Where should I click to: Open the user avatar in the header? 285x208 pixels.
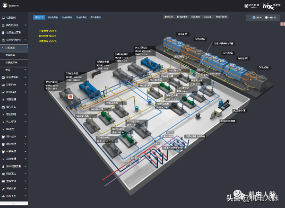pos(5,5)
